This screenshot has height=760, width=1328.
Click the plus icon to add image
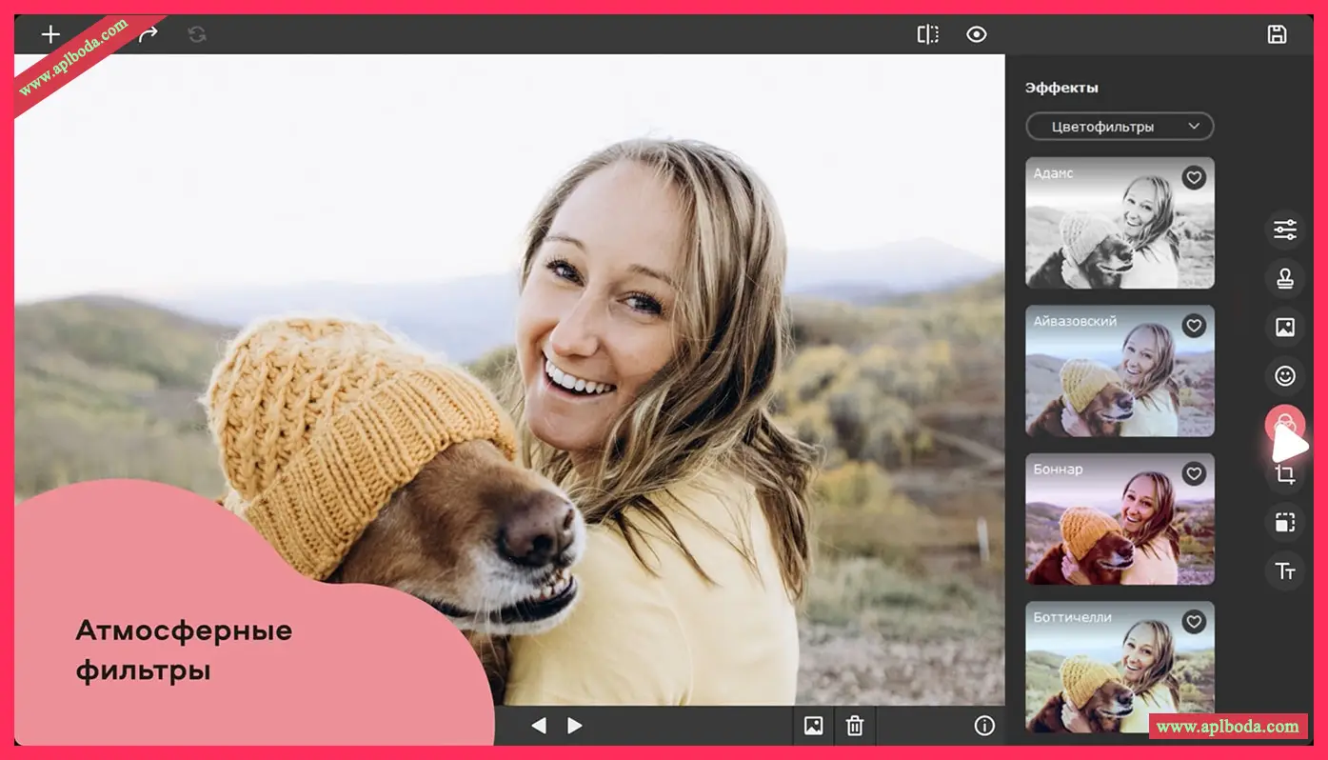(50, 34)
